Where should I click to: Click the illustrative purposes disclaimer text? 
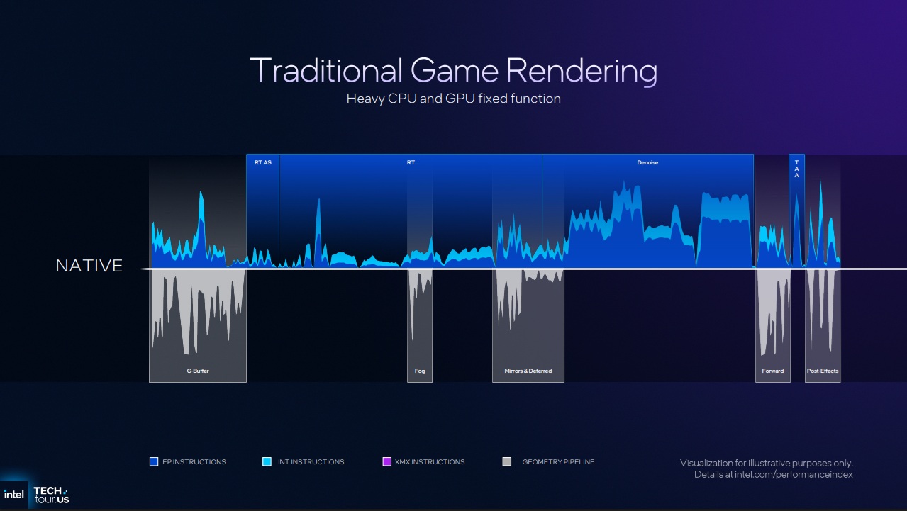(x=766, y=463)
